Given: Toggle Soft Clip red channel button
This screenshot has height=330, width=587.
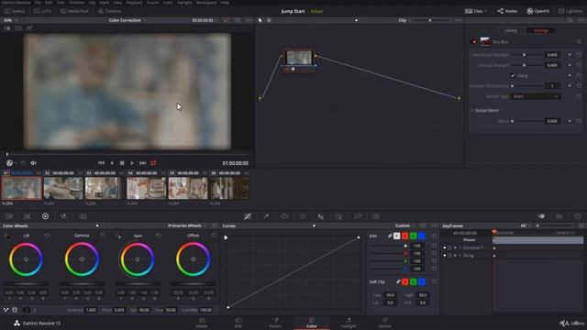Looking at the screenshot, I should pyautogui.click(x=405, y=281).
